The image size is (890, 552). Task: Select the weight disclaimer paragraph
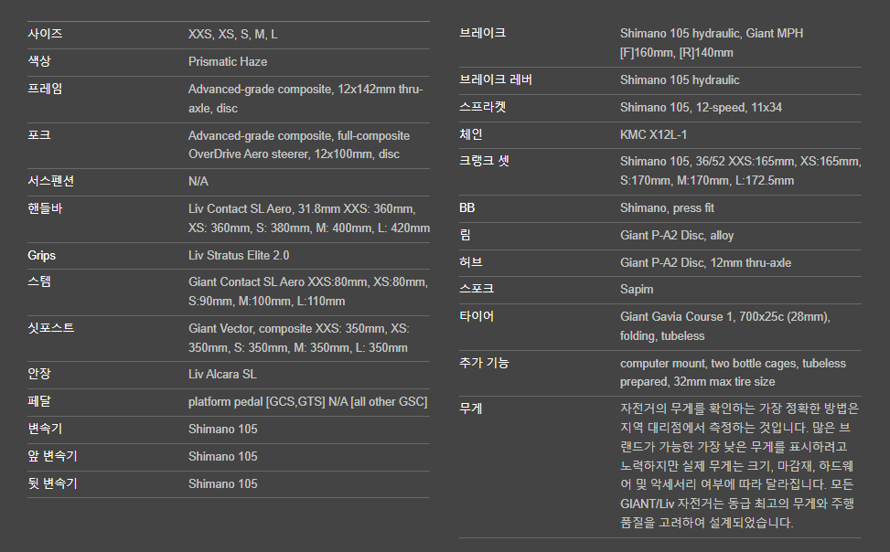740,465
